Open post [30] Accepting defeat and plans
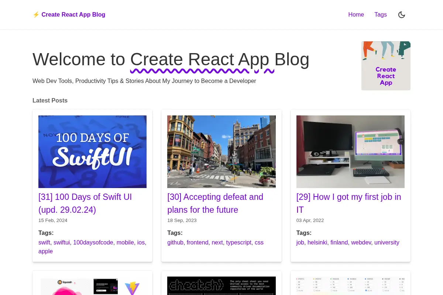This screenshot has height=295, width=443. pyautogui.click(x=215, y=203)
